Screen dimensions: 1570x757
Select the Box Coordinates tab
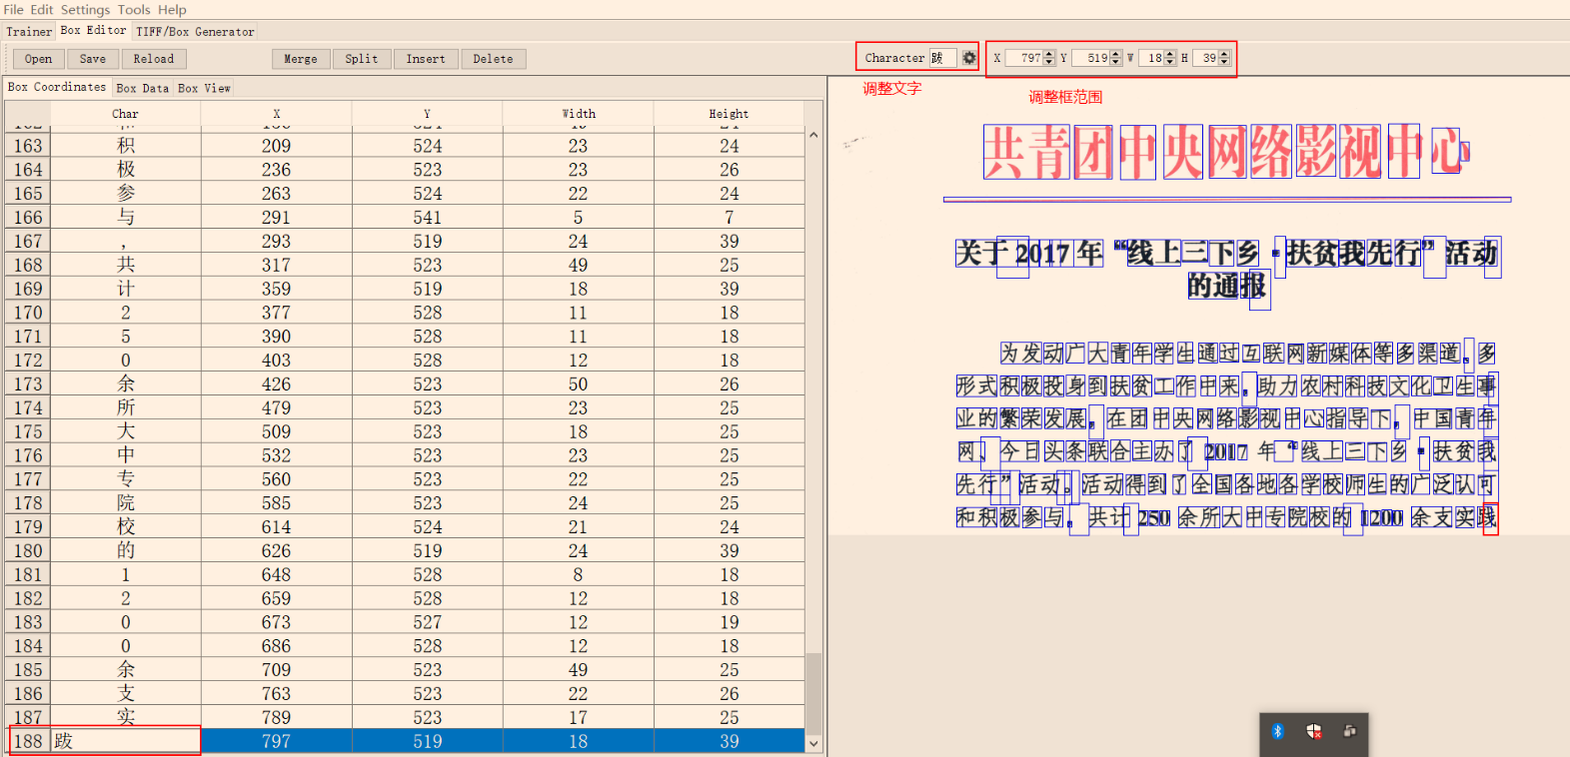(x=57, y=87)
